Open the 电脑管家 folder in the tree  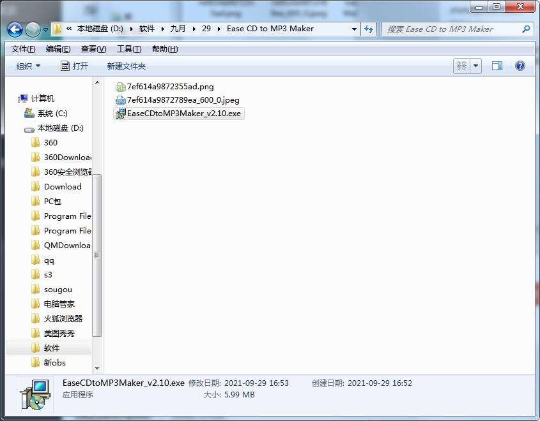click(59, 304)
